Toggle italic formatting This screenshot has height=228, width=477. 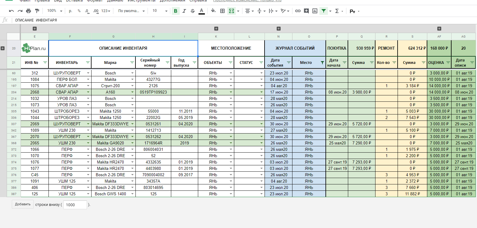tap(184, 11)
